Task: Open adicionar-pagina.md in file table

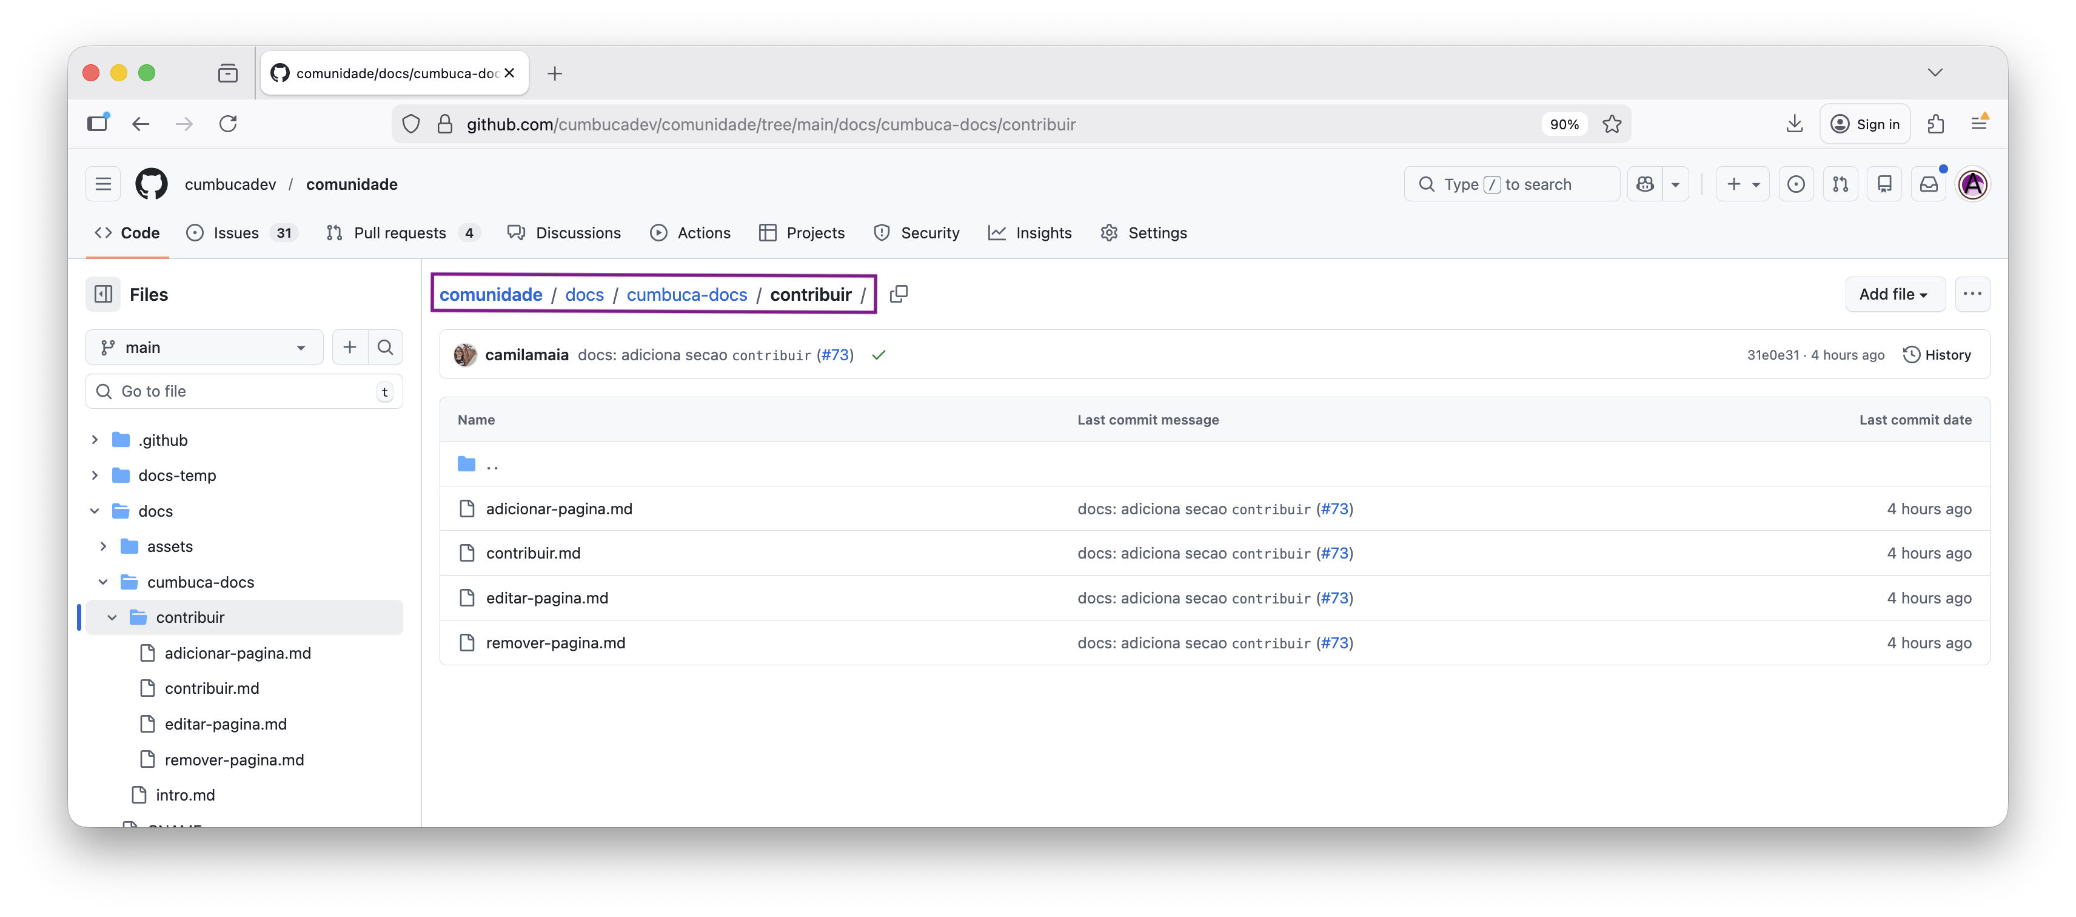Action: point(559,508)
